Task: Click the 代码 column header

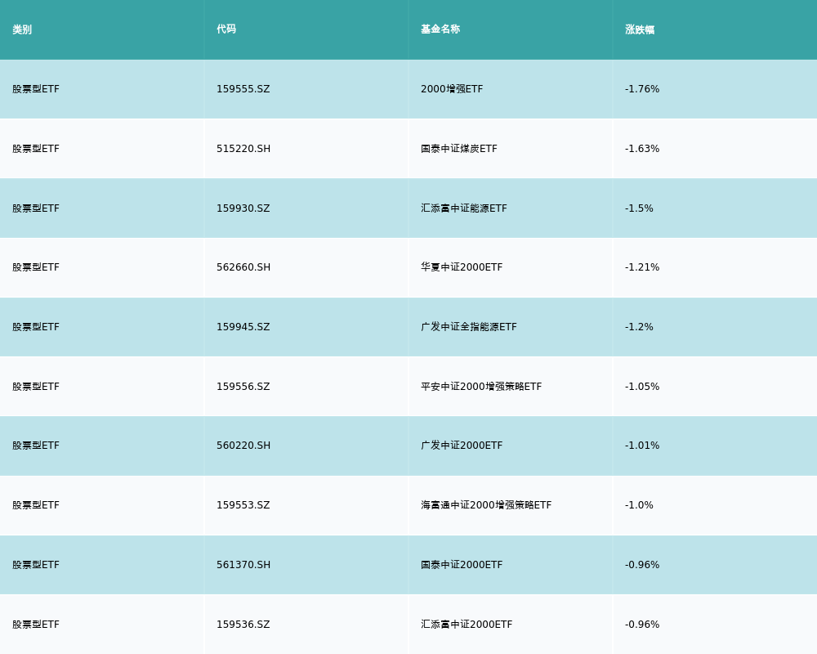Action: [226, 29]
